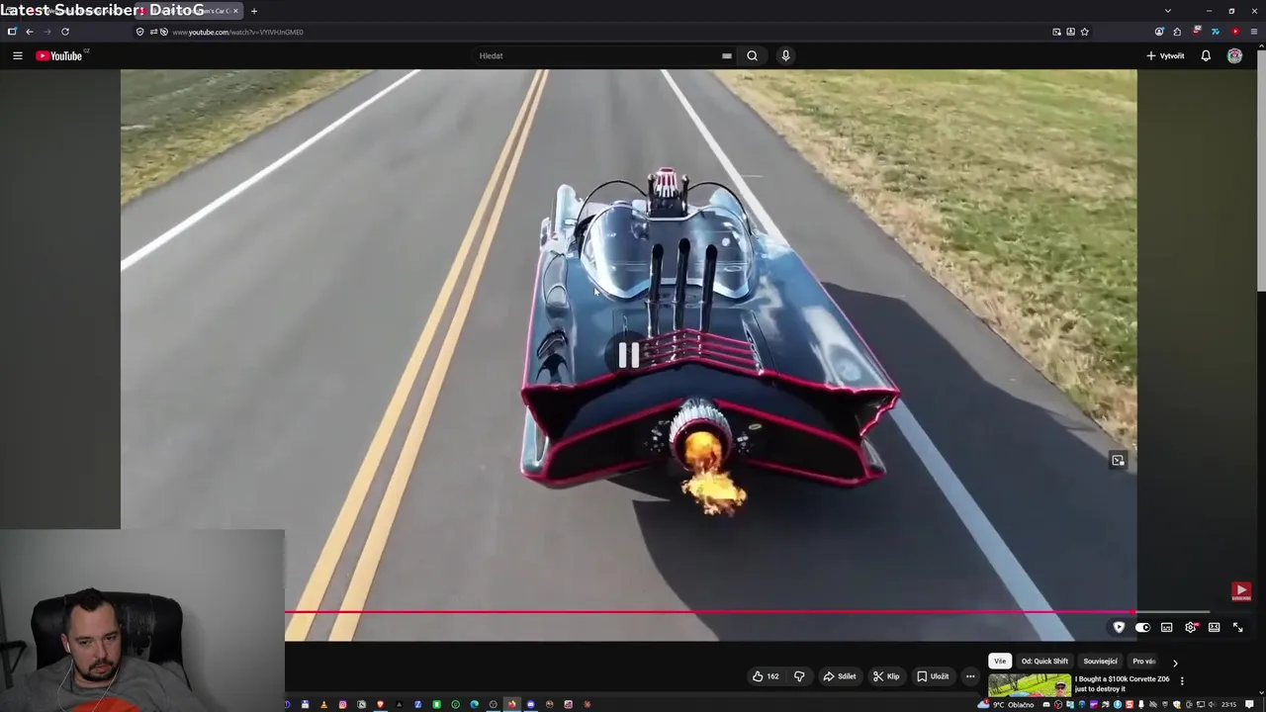Open the Brave browser icon in taskbar
Screen dimensions: 1266x712
click(x=381, y=704)
